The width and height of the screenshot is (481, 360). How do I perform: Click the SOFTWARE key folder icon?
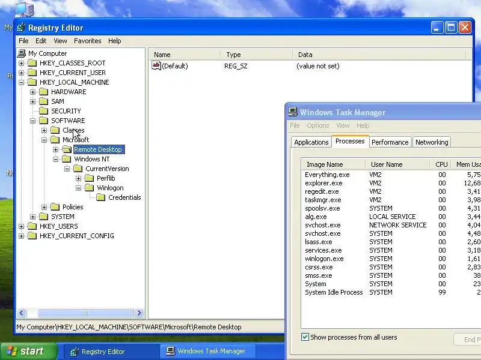(x=43, y=121)
